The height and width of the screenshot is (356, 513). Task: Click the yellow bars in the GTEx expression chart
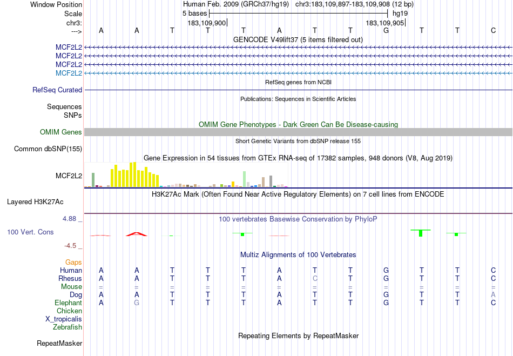pos(135,174)
